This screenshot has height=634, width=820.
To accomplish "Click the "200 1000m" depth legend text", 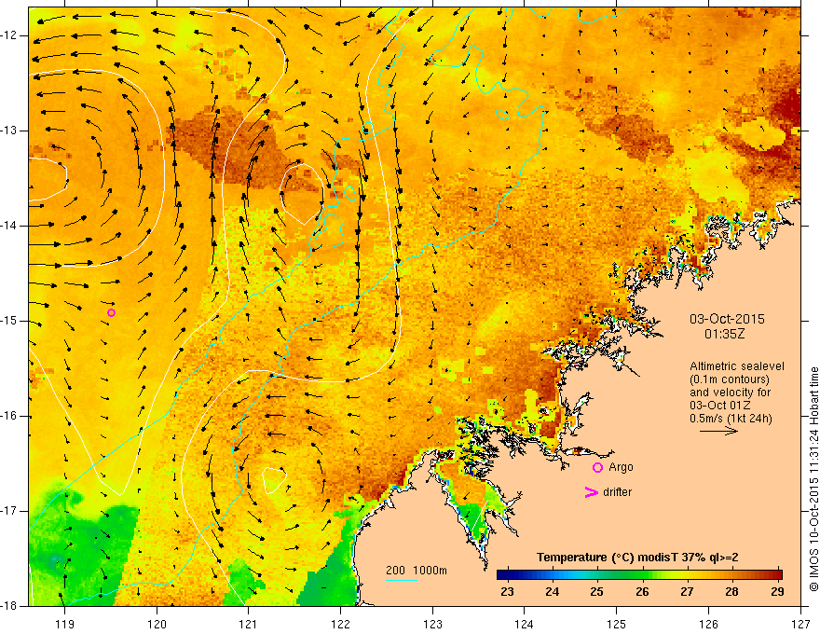I will (x=417, y=571).
